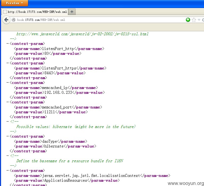Collapse the memcached_port context-param node

(x=7, y=102)
